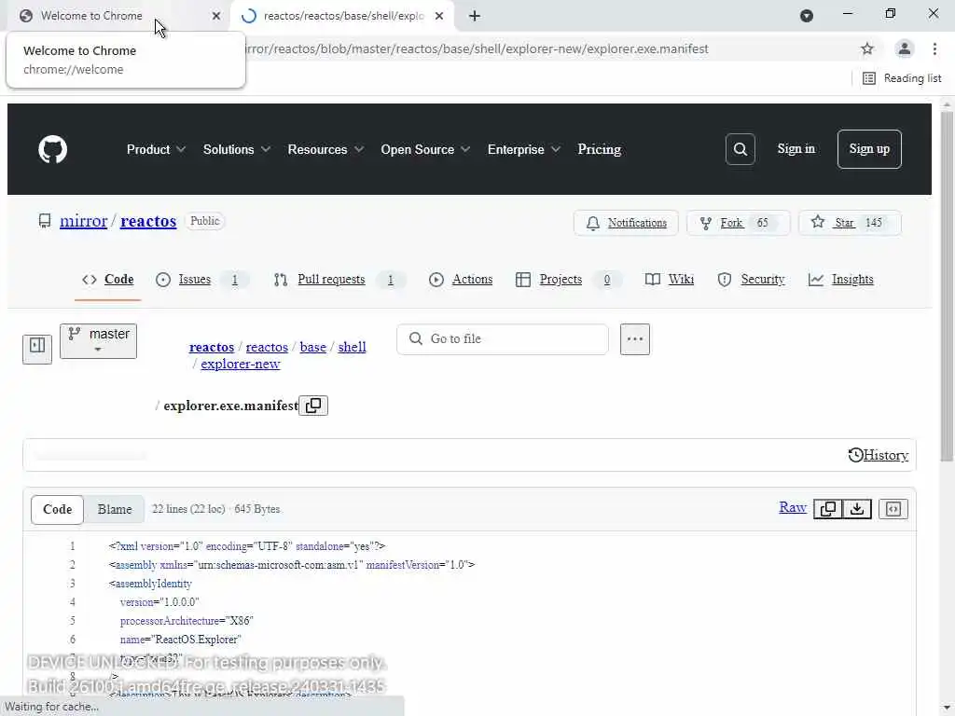The height and width of the screenshot is (716, 955).
Task: Open the master branch dropdown
Action: click(x=98, y=341)
